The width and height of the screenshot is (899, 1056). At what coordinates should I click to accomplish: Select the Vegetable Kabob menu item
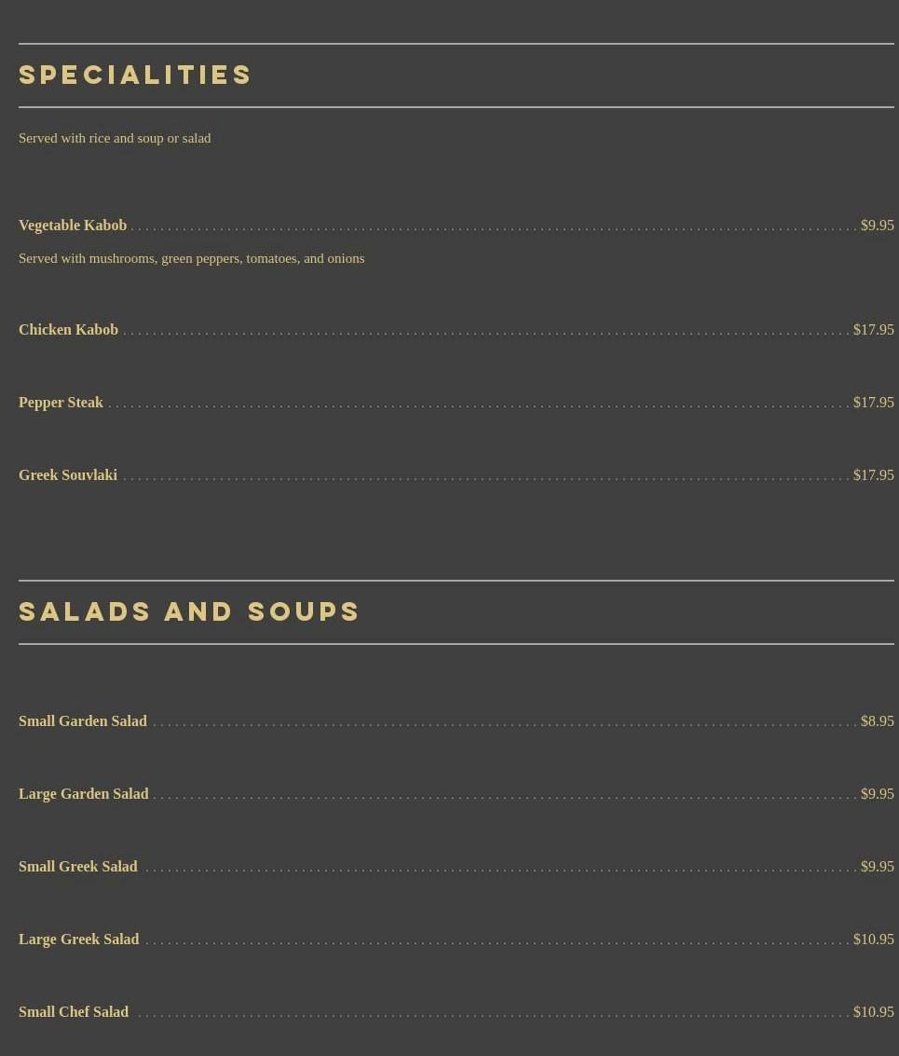point(73,225)
